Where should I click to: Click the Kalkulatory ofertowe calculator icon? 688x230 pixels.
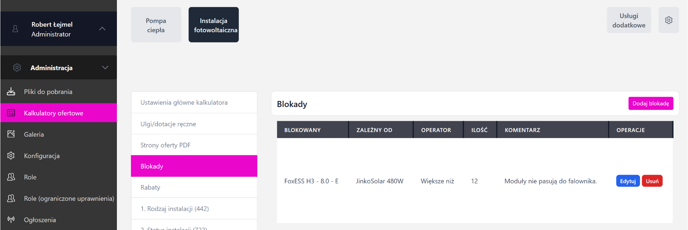coord(11,113)
